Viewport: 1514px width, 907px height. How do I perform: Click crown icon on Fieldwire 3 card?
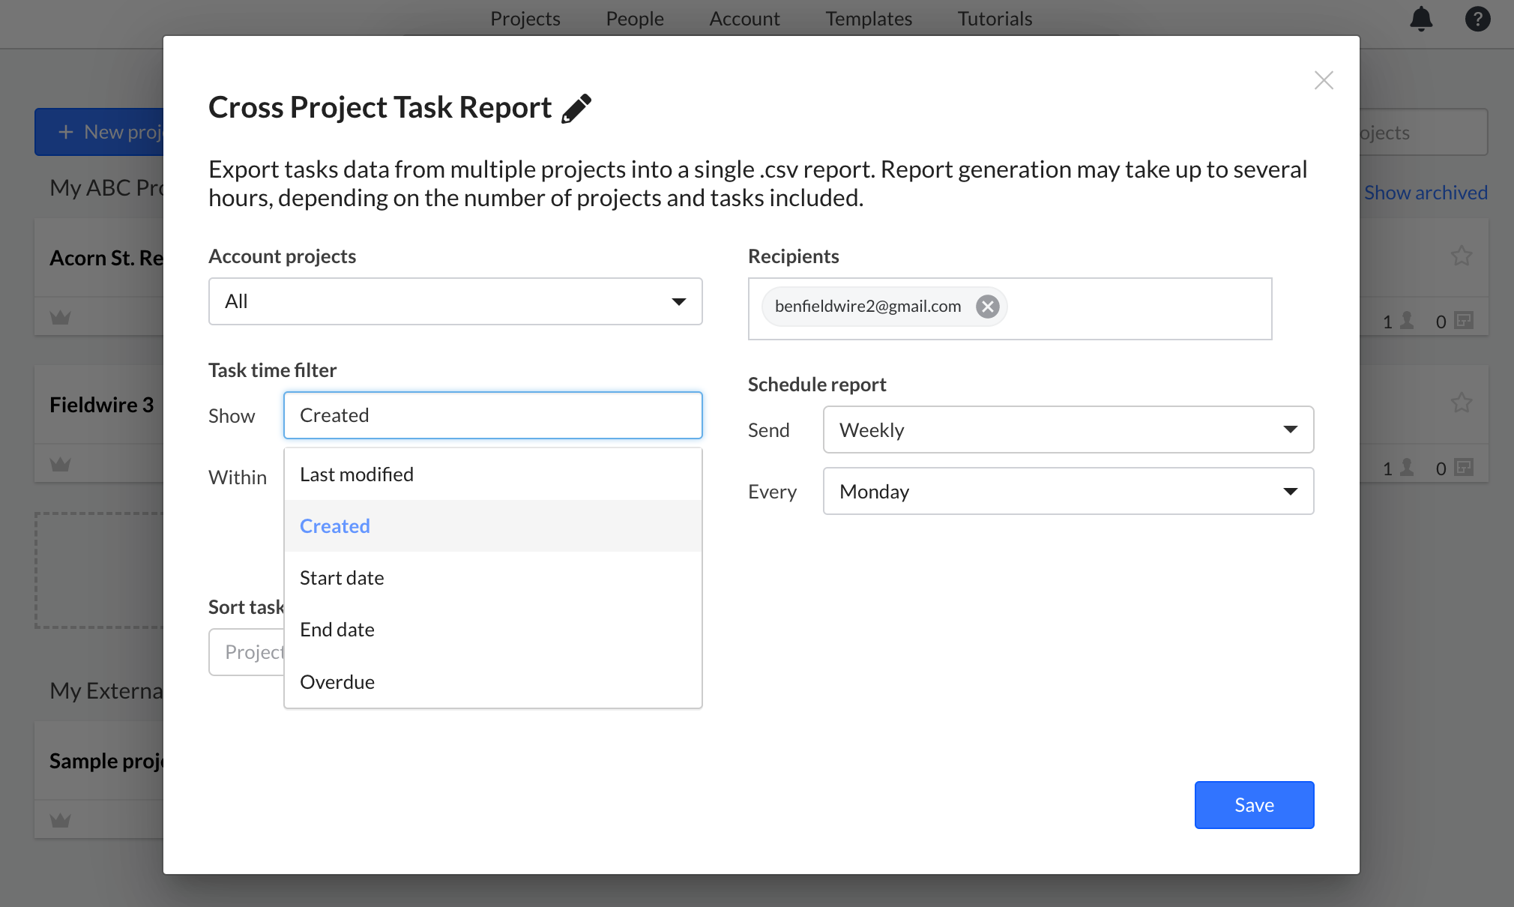[x=60, y=465]
